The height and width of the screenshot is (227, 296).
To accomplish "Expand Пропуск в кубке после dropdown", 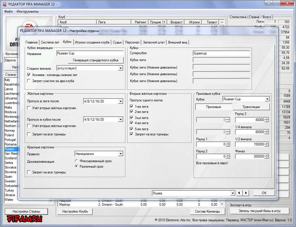I will tap(121, 120).
